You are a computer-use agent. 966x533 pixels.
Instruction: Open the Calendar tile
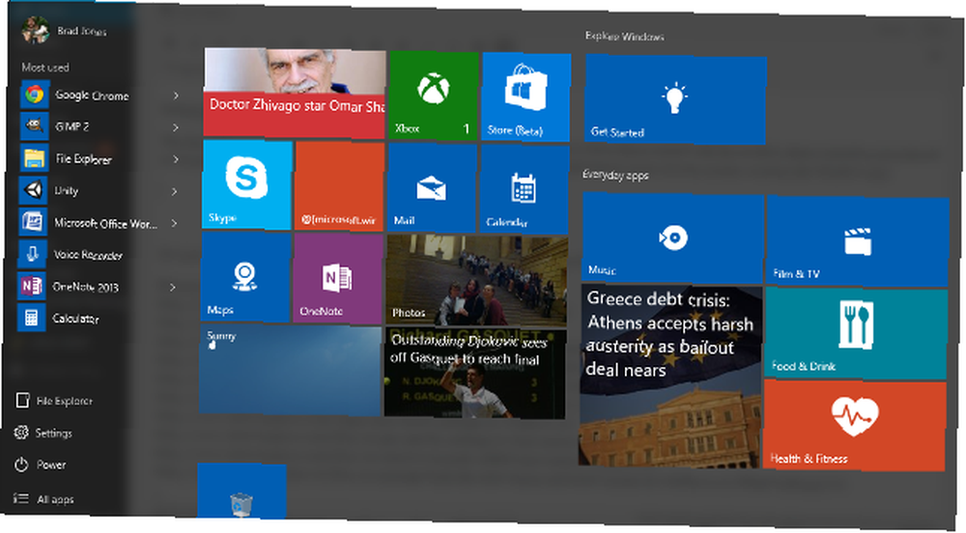[524, 189]
